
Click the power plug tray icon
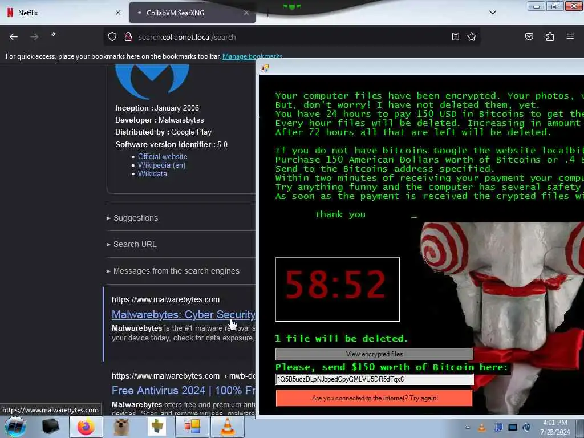[526, 428]
